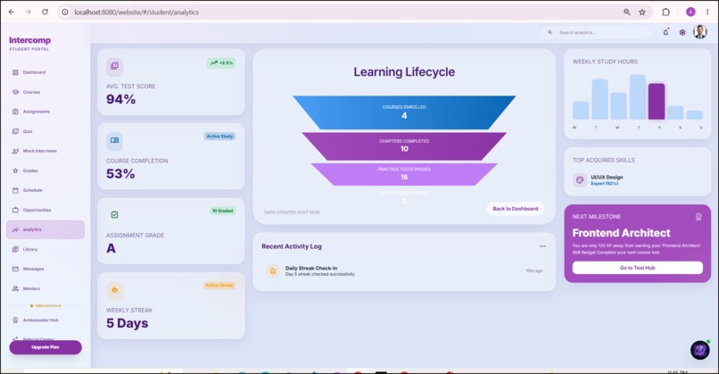Image resolution: width=719 pixels, height=374 pixels.
Task: Click the Next Milestone badge icon
Action: pyautogui.click(x=698, y=217)
